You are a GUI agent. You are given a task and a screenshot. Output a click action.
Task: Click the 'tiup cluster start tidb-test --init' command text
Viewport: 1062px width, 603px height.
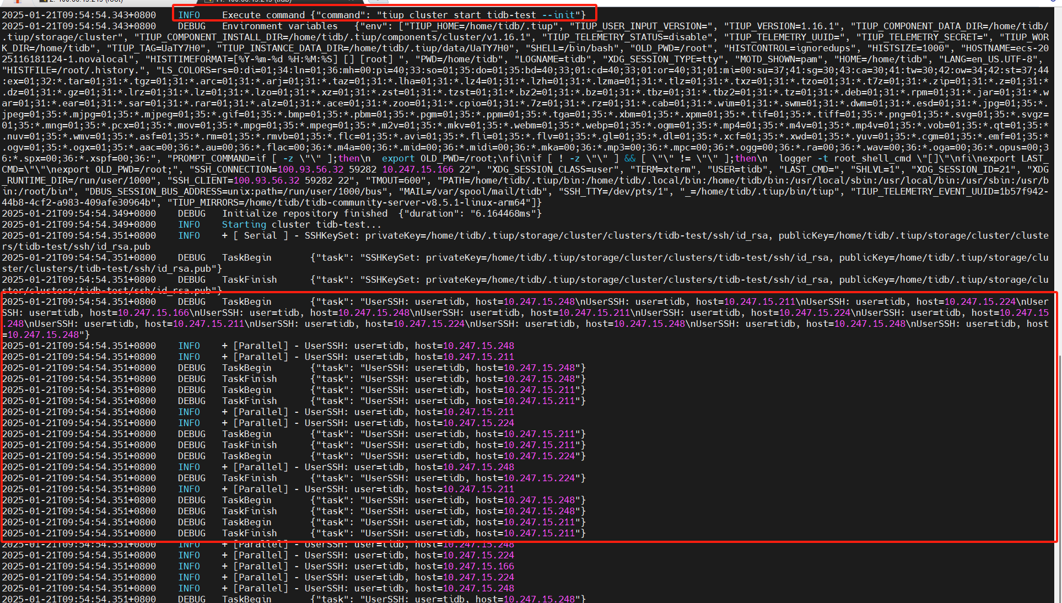478,15
